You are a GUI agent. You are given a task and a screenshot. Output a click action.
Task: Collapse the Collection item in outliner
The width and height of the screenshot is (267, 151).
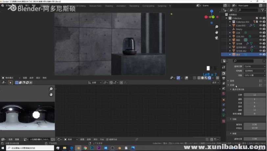pyautogui.click(x=227, y=18)
